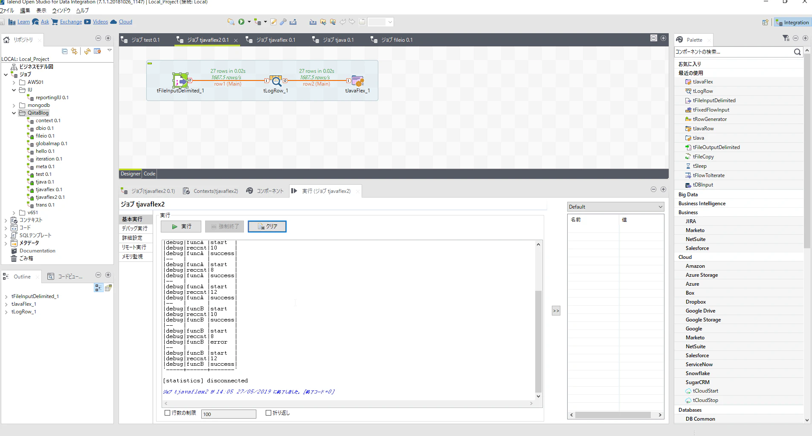Image resolution: width=812 pixels, height=436 pixels.
Task: Expand tFileInputDelimited_1 in Outline
Action: [x=6, y=296]
